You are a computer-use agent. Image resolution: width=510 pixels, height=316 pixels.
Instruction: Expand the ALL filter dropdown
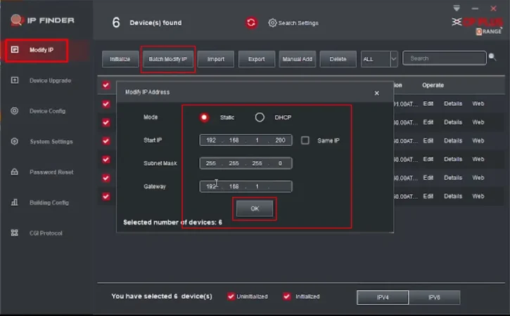[393, 59]
